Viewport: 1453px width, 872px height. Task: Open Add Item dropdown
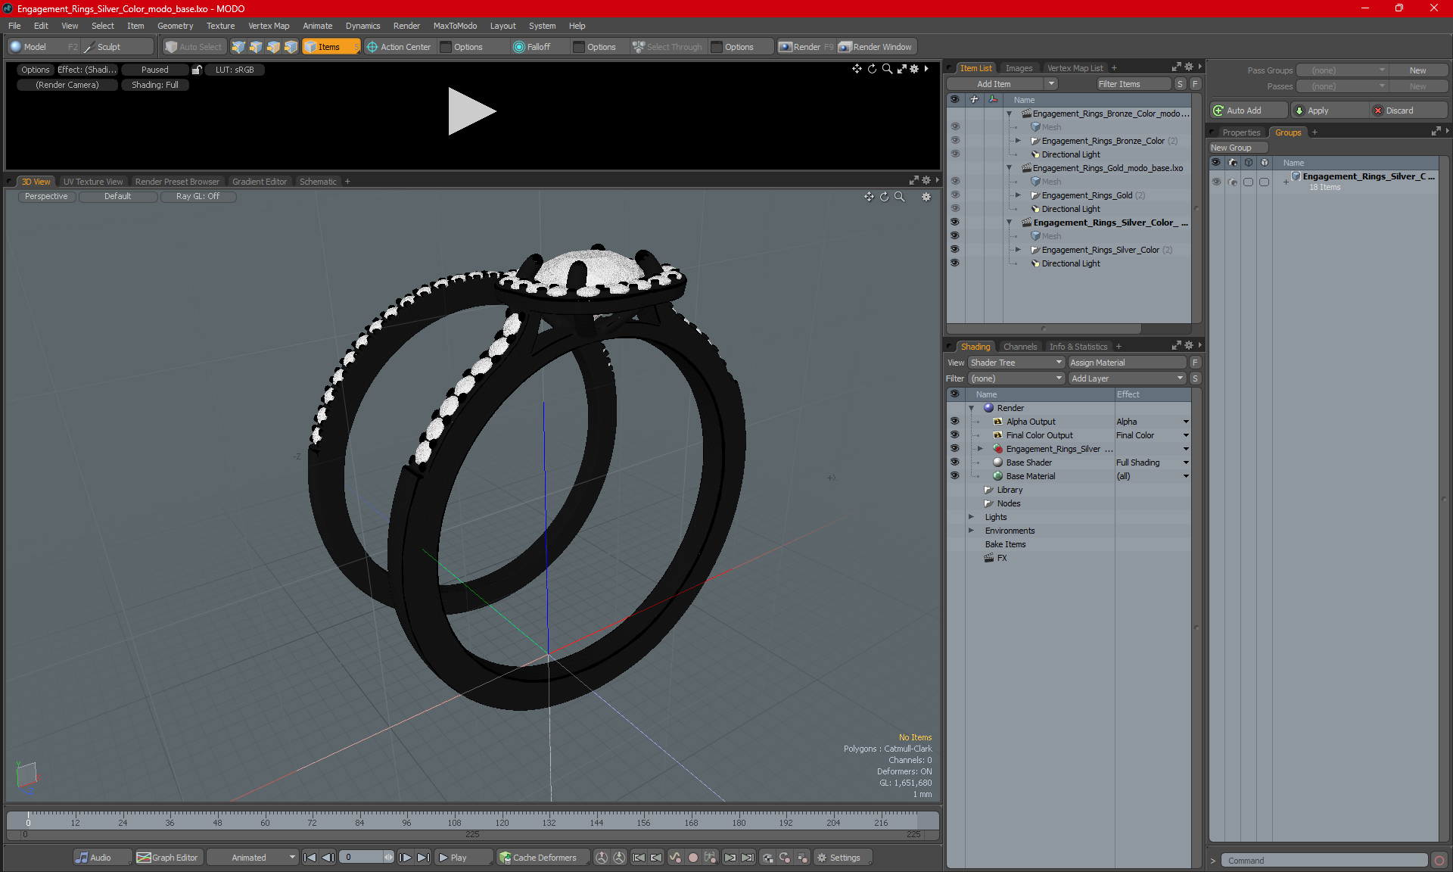1003,84
